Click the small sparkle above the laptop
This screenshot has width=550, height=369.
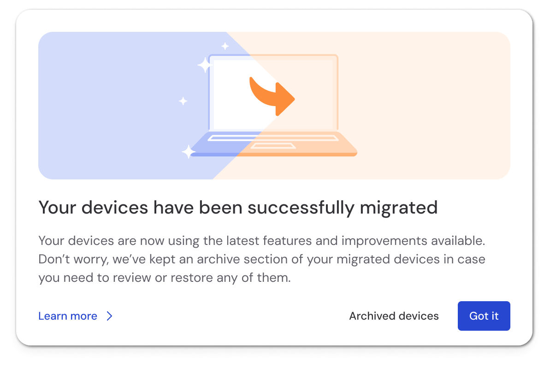225,46
